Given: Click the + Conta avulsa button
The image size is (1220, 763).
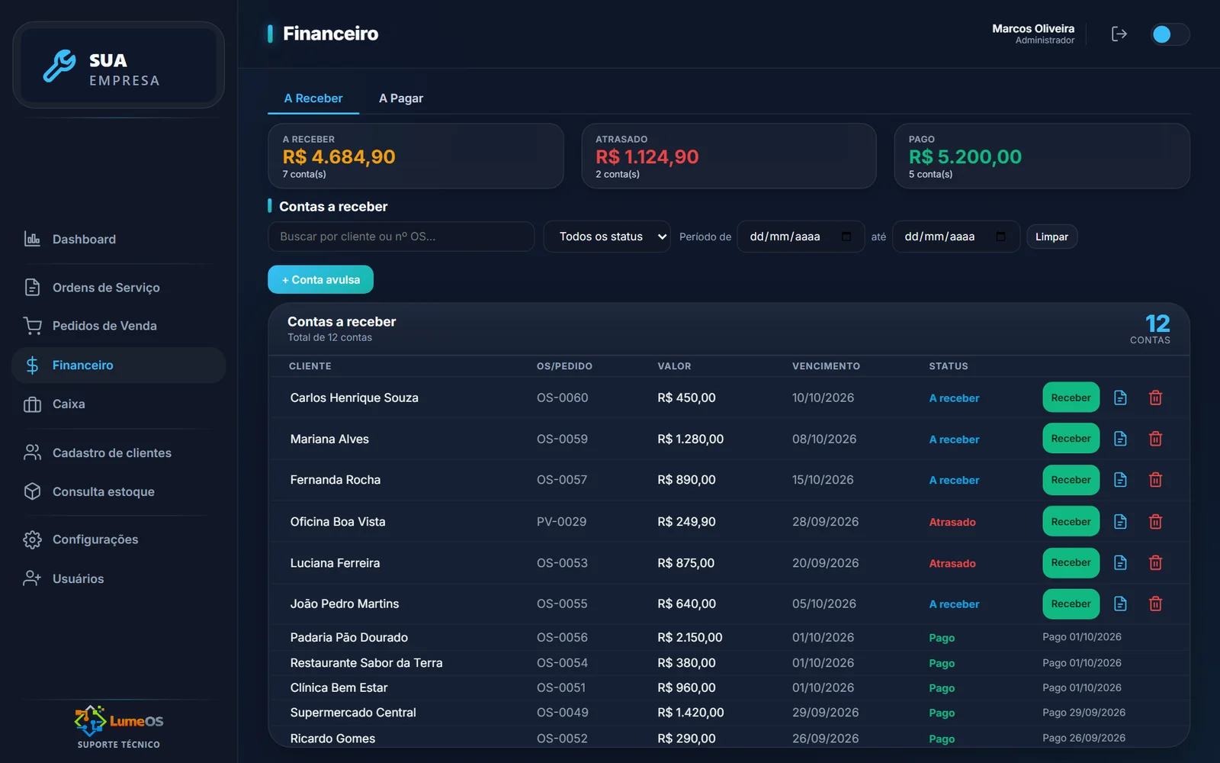Looking at the screenshot, I should tap(320, 279).
